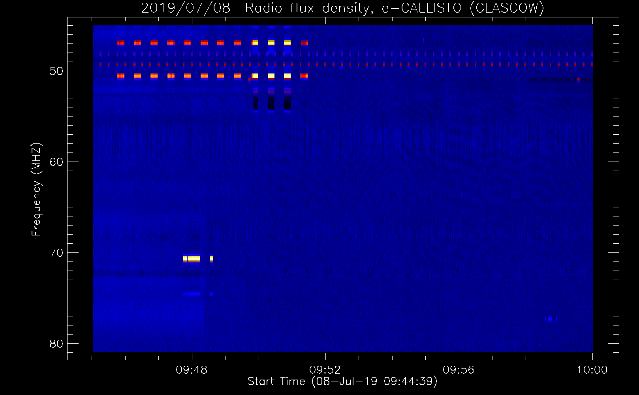Click the 50 frequency tick label
This screenshot has height=395, width=639.
coord(56,71)
